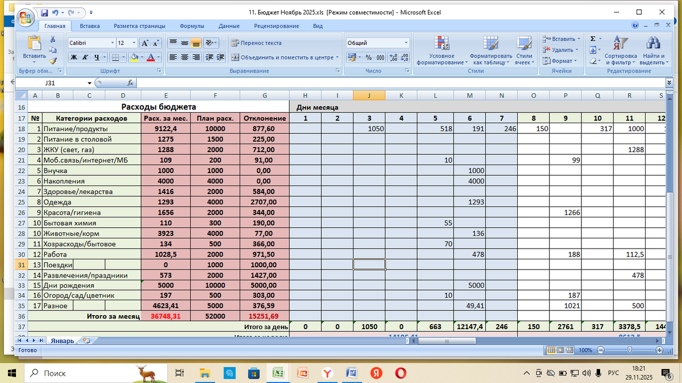Image resolution: width=682 pixels, height=383 pixels.
Task: Open Стили ячеек dropdown
Action: click(523, 51)
